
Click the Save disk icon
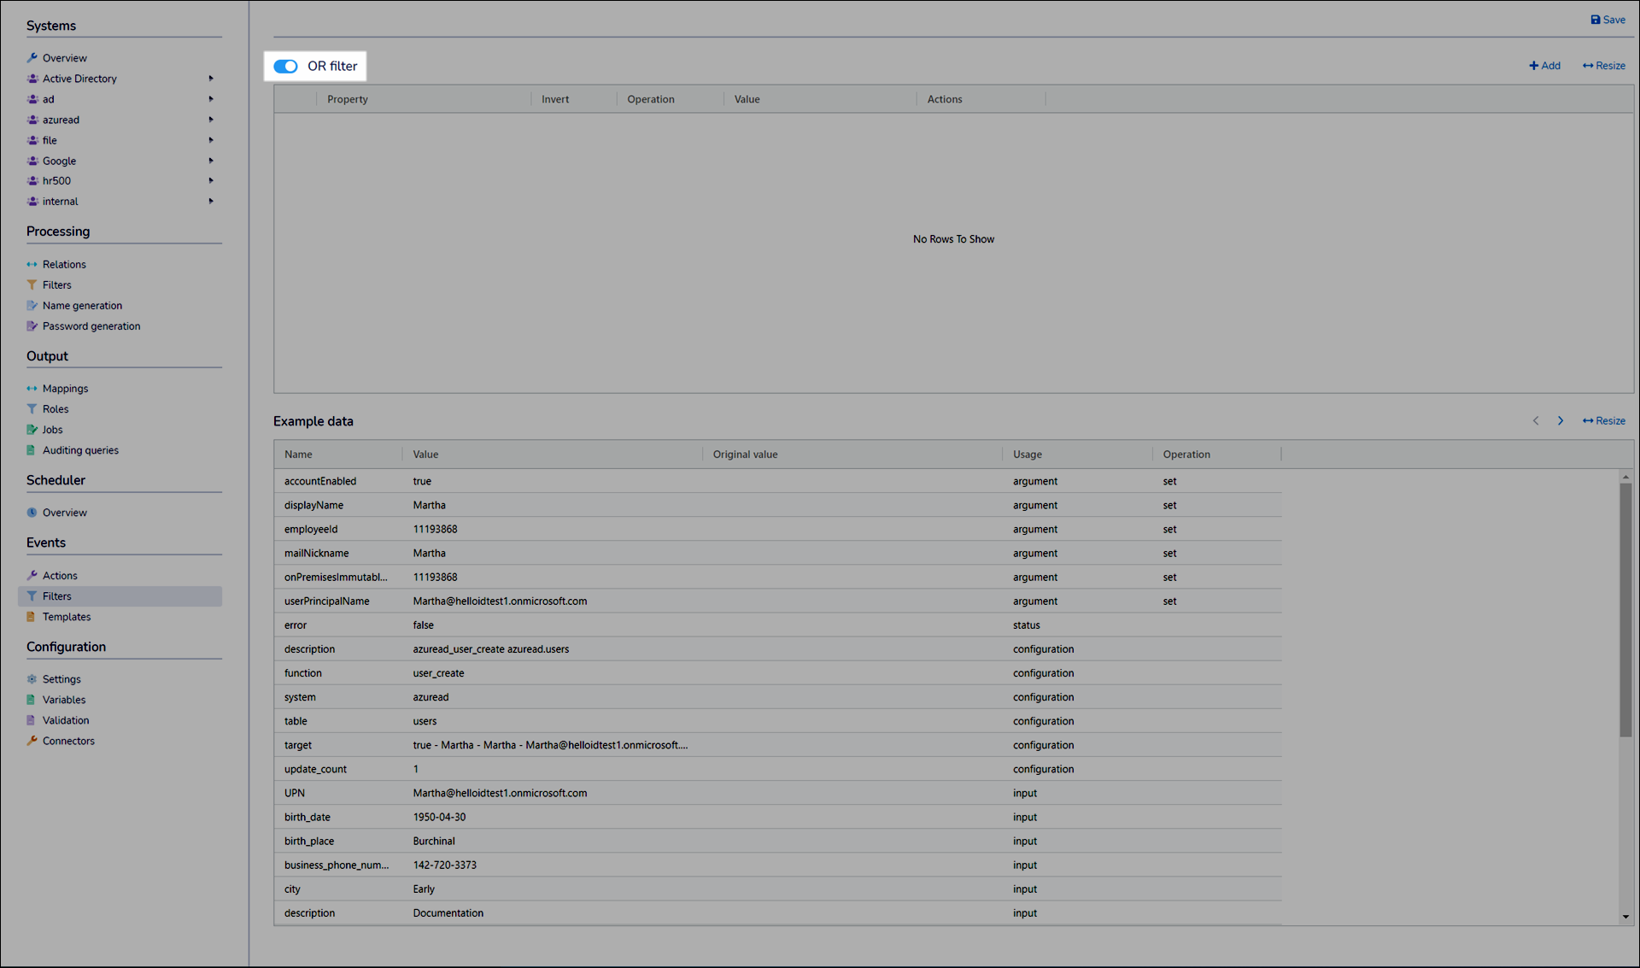1595,20
